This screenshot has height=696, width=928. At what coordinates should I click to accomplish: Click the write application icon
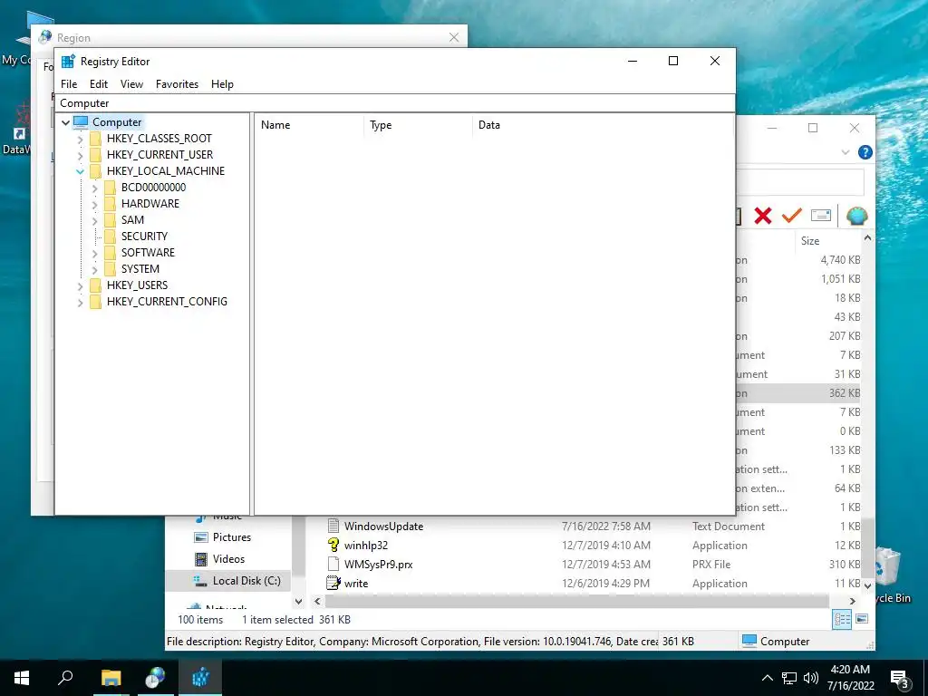[333, 583]
